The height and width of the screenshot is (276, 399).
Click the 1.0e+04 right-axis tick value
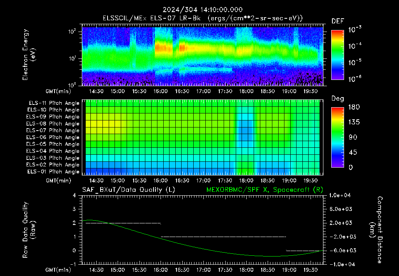pos(340,195)
